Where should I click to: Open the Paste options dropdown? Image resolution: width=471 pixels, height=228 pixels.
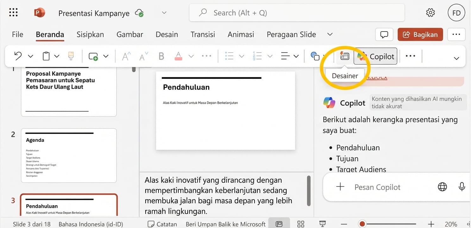[x=57, y=56]
